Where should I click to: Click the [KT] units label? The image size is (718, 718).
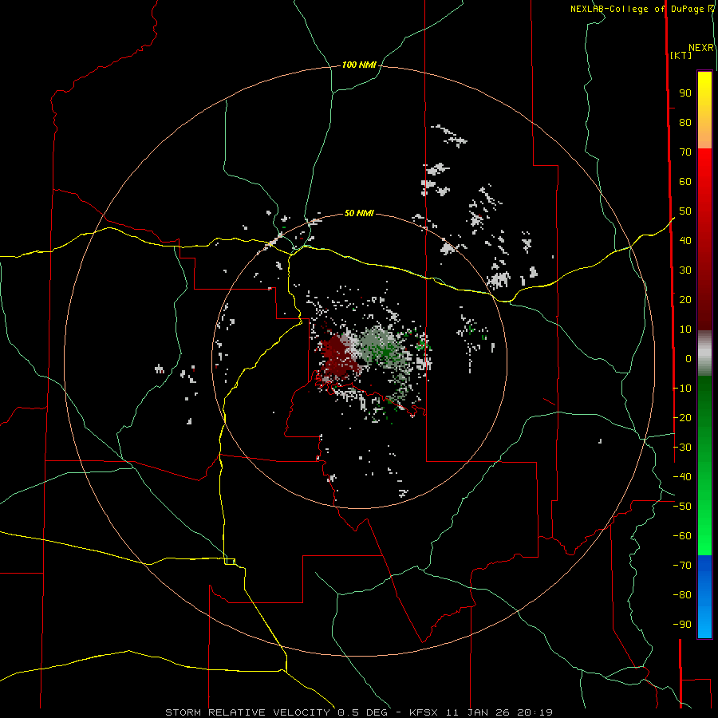[x=681, y=55]
